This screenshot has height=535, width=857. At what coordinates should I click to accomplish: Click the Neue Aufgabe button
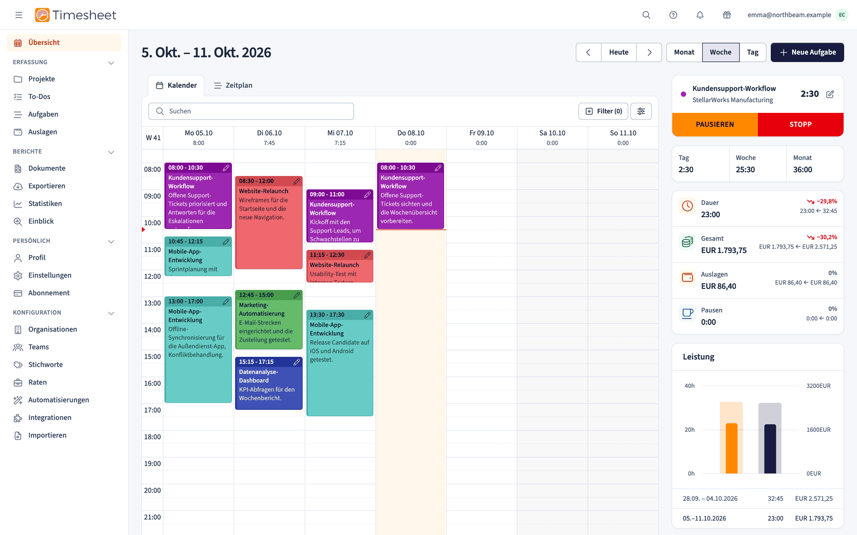point(807,52)
